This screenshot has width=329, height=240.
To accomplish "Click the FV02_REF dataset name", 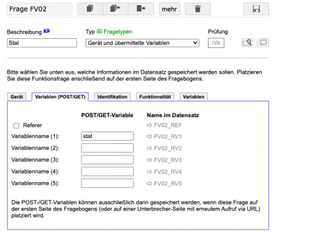I will 168,125.
